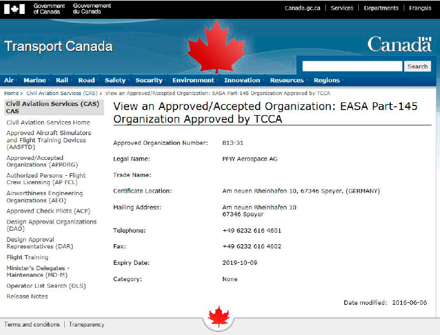The width and height of the screenshot is (440, 335).
Task: Click the footer maple leaf emblem
Action: [218, 317]
